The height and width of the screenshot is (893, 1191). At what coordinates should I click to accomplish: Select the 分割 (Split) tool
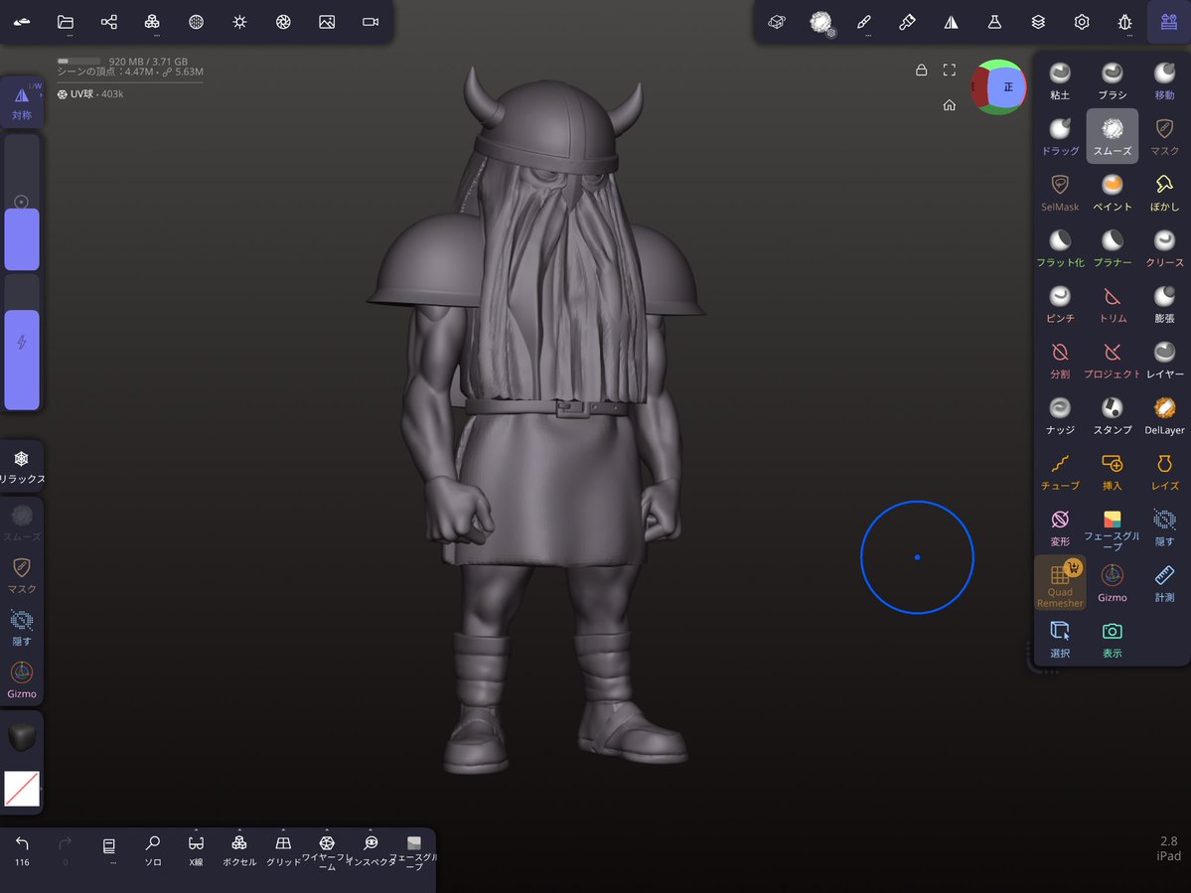tap(1060, 360)
